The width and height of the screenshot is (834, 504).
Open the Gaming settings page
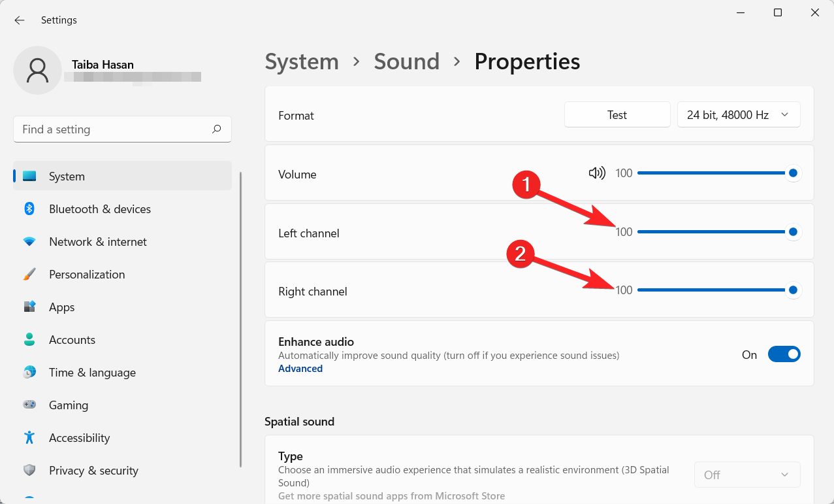(122, 405)
